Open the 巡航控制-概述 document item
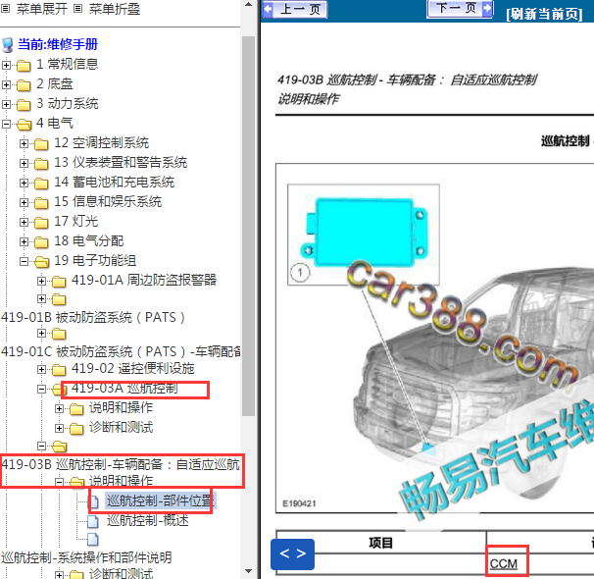The height and width of the screenshot is (579, 594). click(147, 520)
